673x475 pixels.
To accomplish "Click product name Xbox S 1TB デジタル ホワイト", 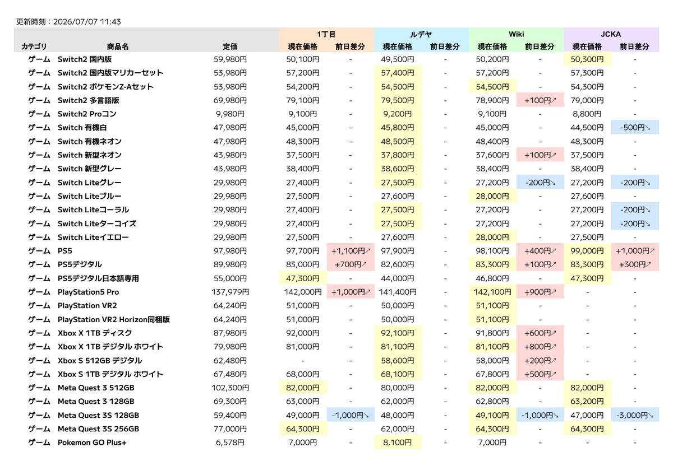I will click(110, 374).
